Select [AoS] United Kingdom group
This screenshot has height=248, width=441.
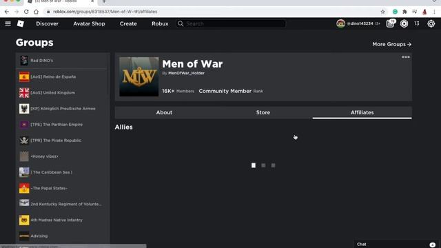click(63, 92)
